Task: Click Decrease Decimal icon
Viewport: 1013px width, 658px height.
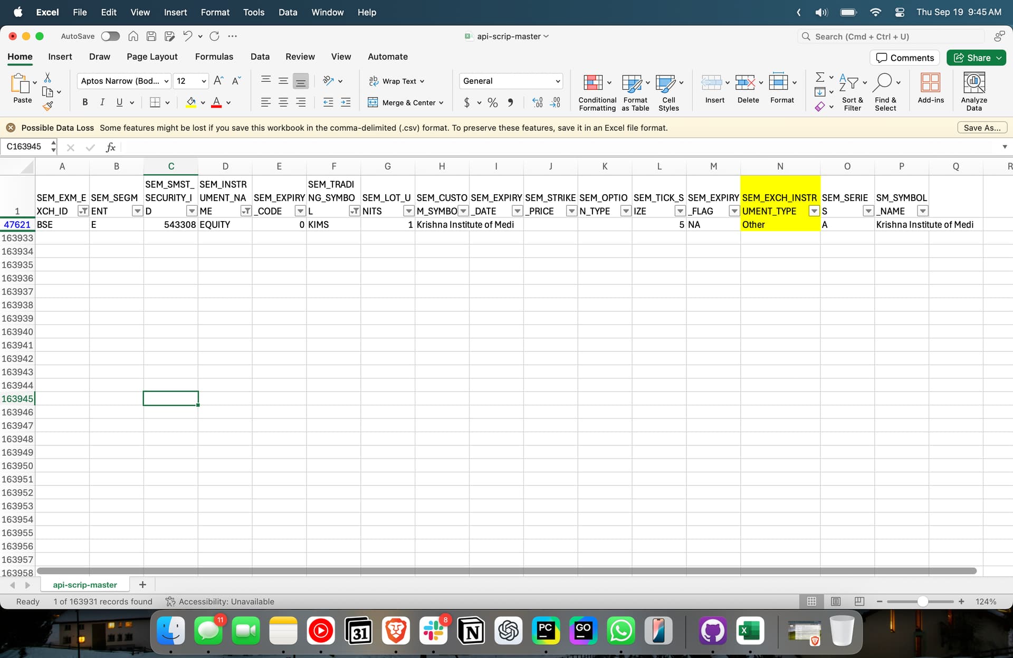Action: coord(555,102)
